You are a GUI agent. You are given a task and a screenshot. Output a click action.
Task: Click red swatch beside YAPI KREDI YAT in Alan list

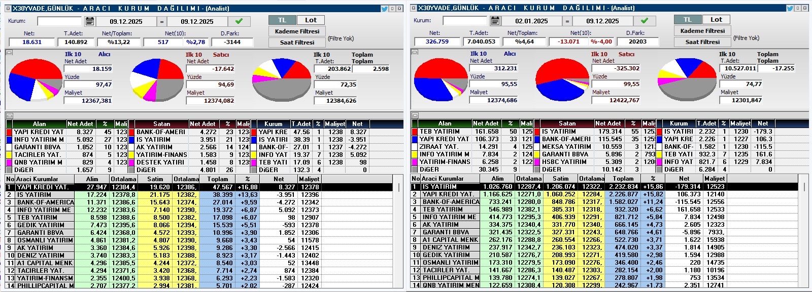click(x=9, y=132)
